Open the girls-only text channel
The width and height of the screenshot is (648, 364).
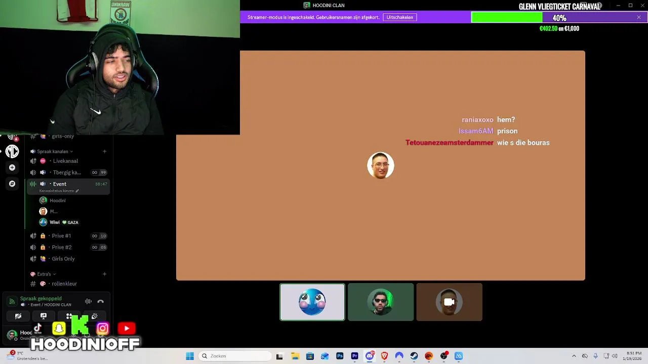click(68, 136)
